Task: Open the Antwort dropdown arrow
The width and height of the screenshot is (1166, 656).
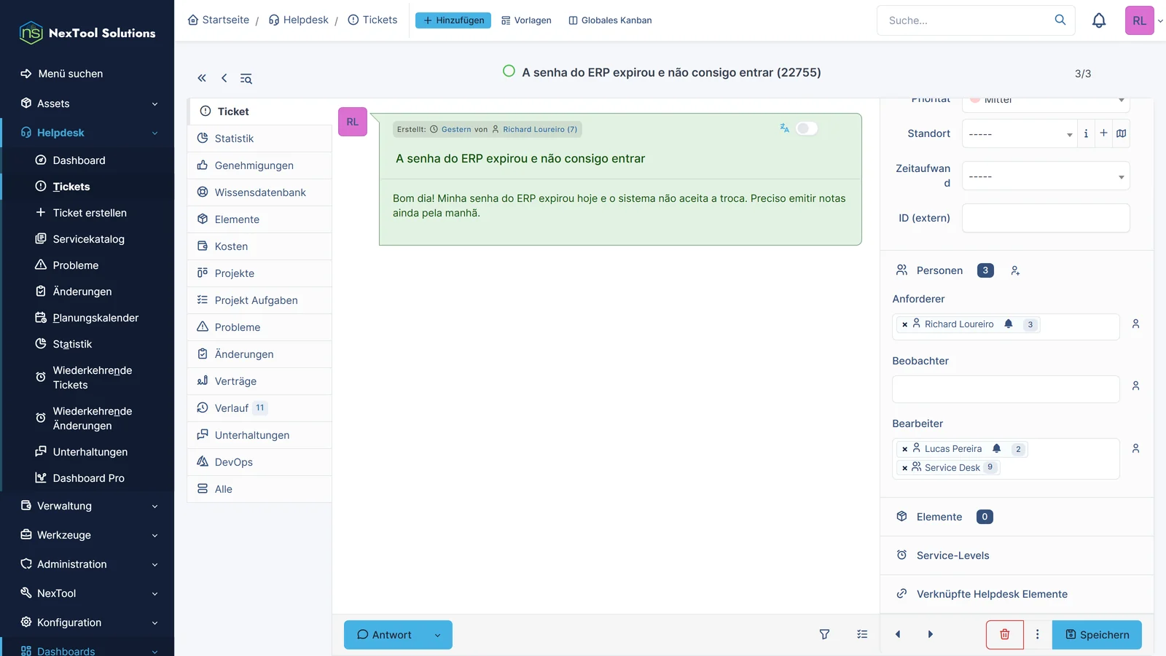Action: click(x=438, y=635)
